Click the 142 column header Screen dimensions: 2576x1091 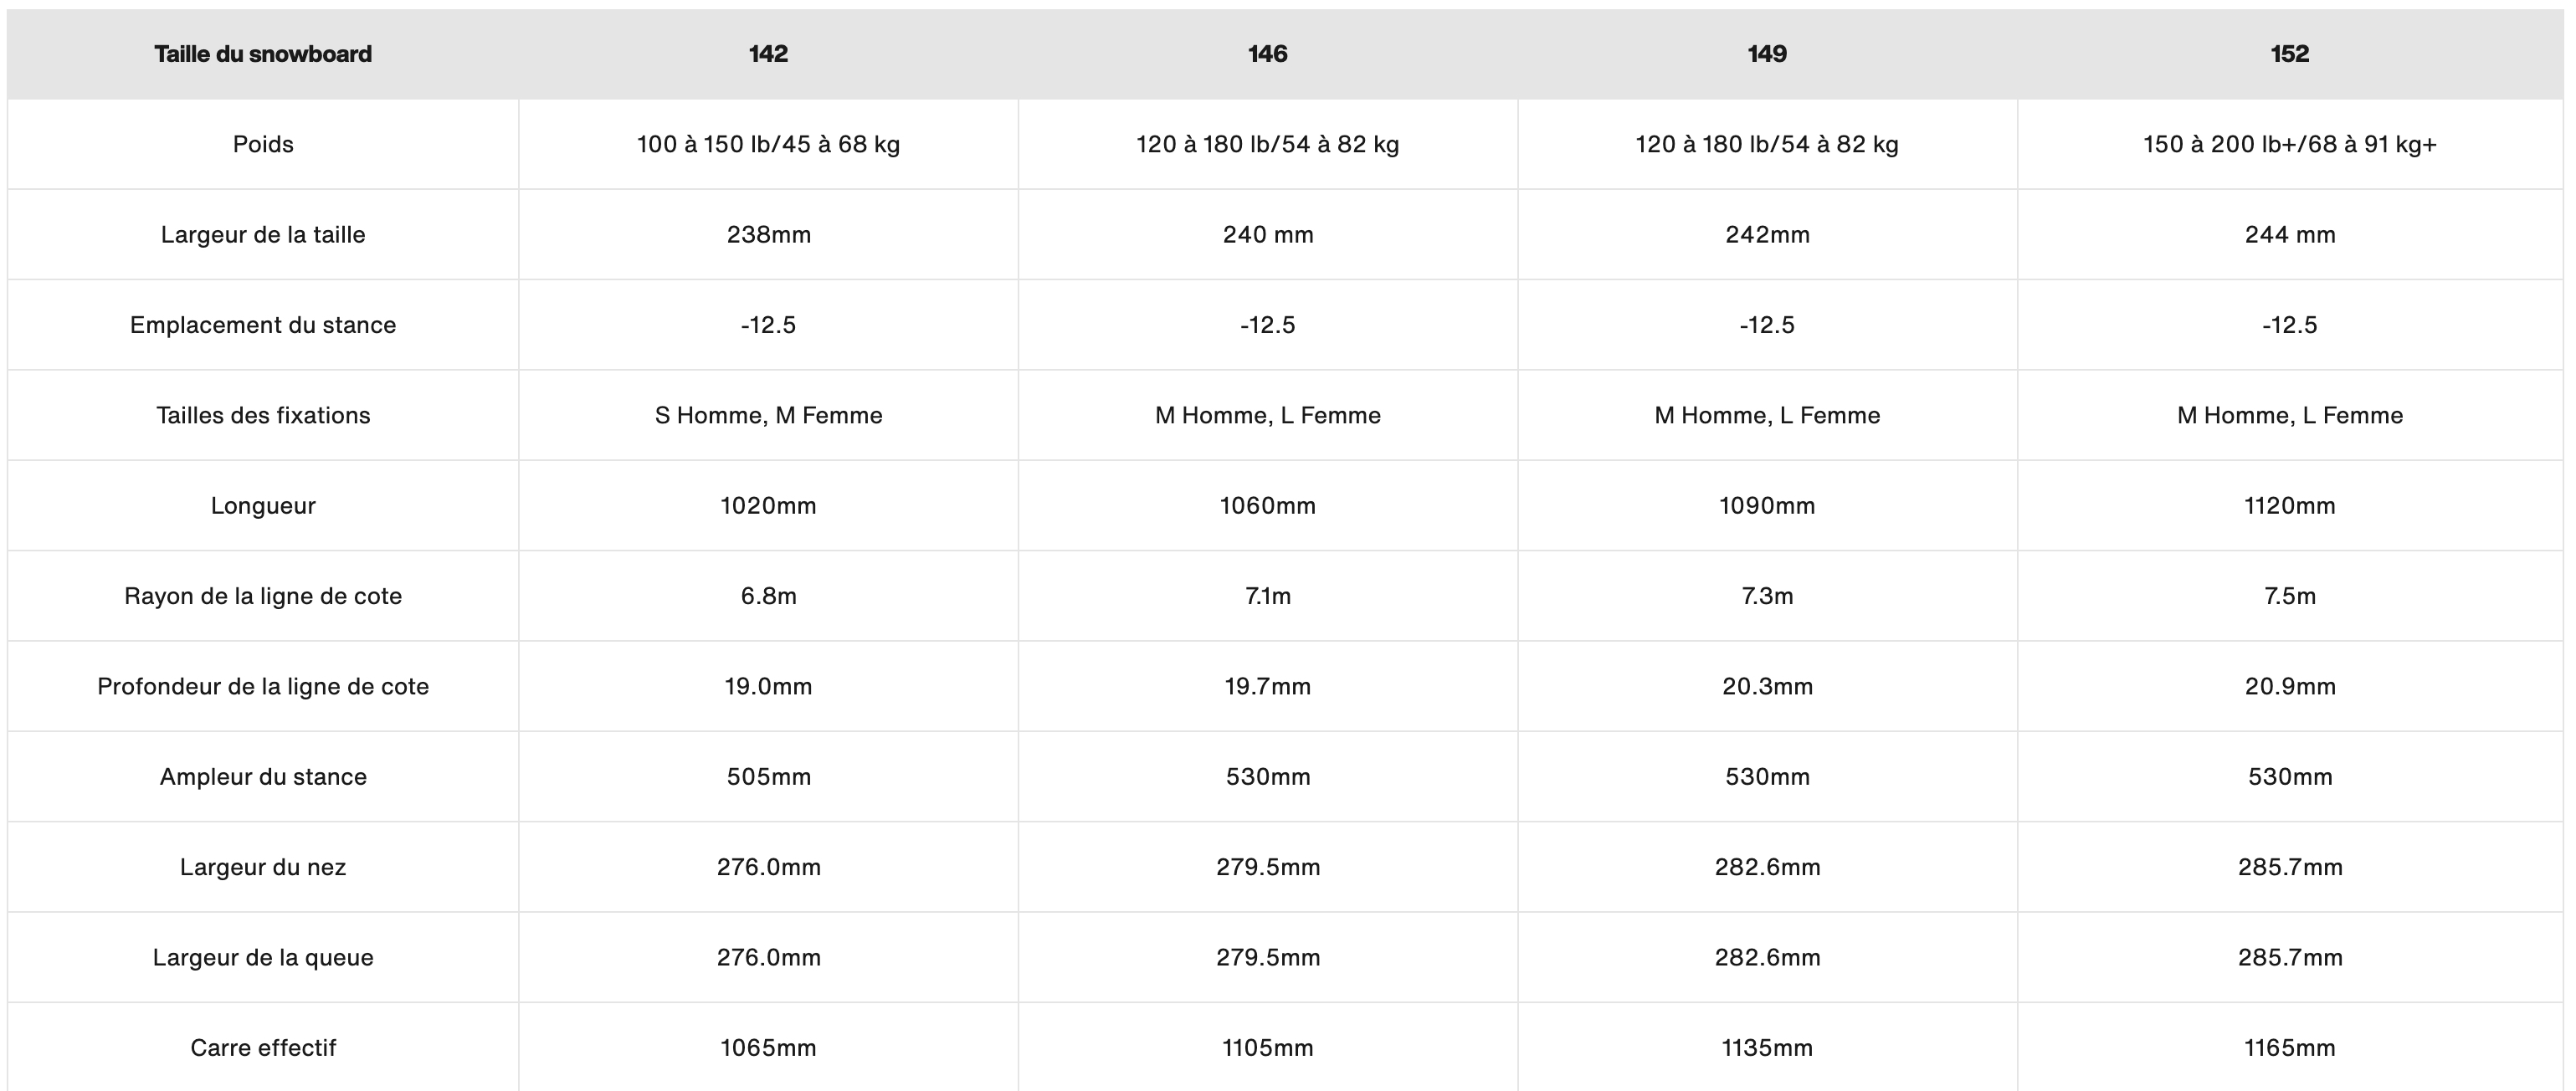tap(768, 54)
